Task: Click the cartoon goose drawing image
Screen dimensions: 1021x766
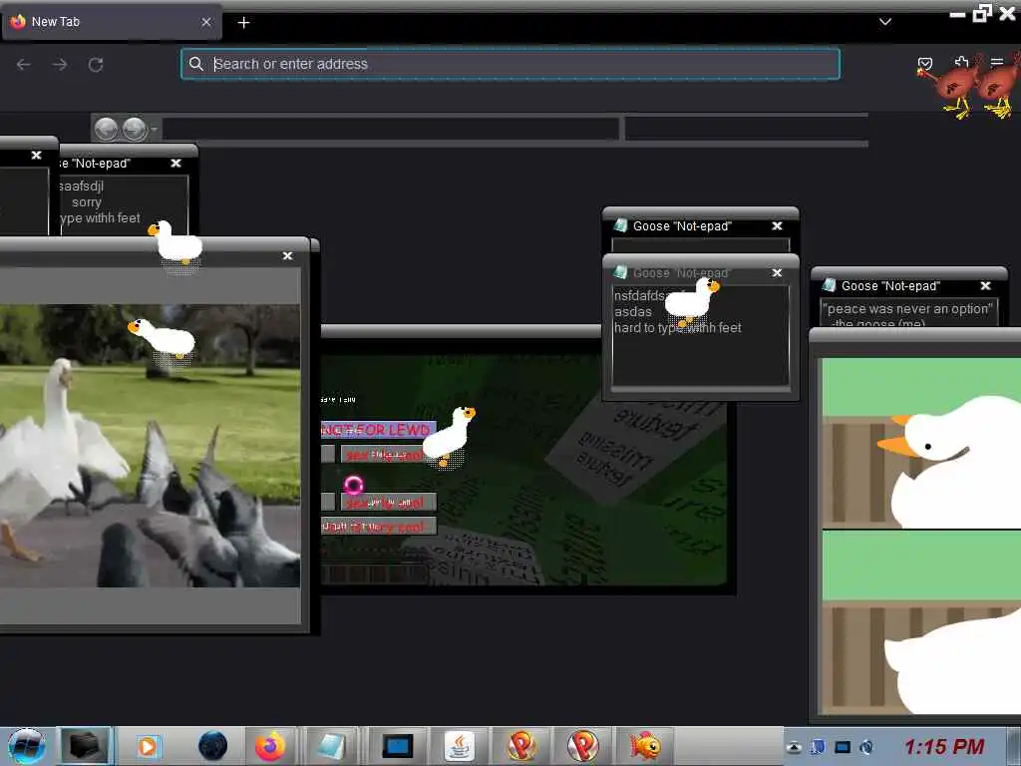Action: 920,536
